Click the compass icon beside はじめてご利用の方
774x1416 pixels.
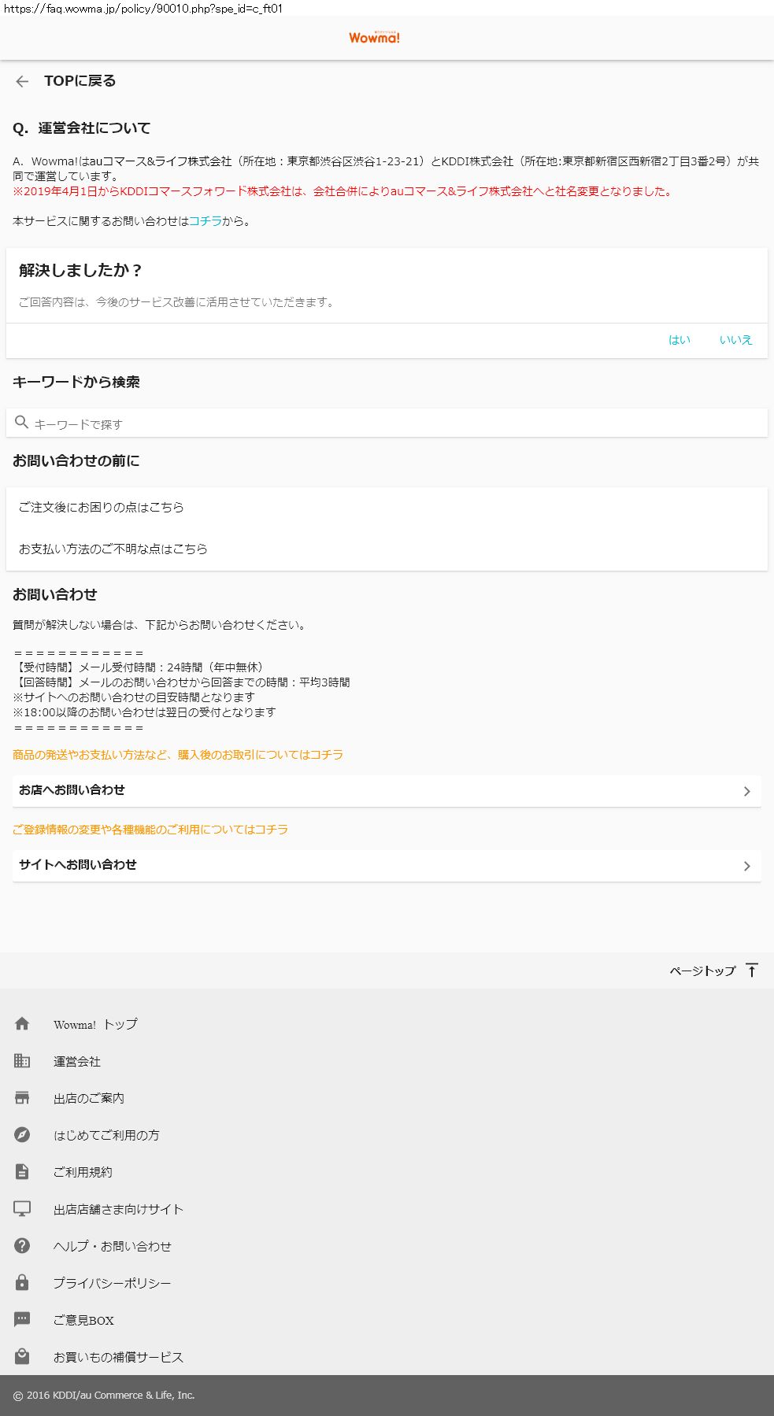coord(22,1134)
